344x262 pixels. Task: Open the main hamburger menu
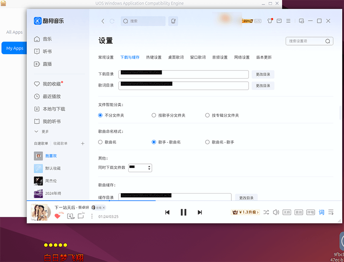coord(288,21)
